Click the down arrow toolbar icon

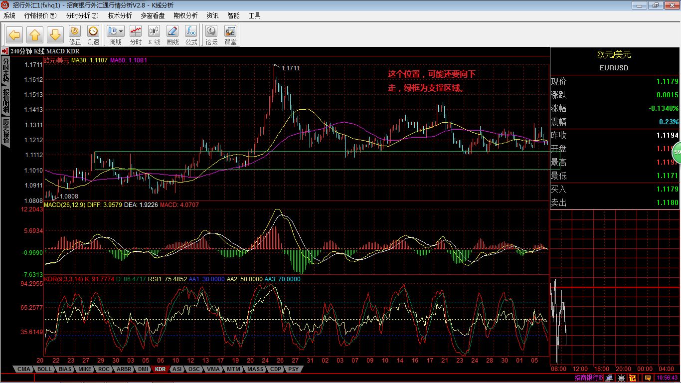(55, 34)
